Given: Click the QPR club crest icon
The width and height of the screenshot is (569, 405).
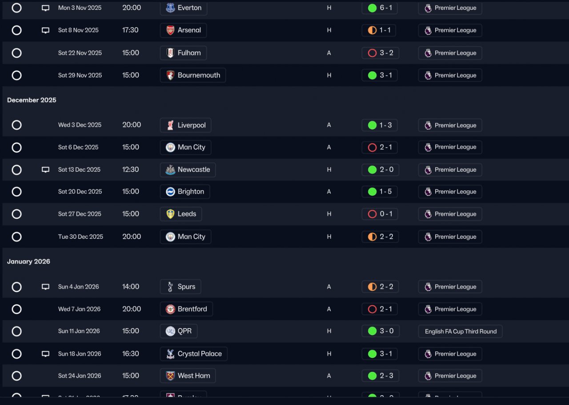Looking at the screenshot, I should pyautogui.click(x=170, y=331).
